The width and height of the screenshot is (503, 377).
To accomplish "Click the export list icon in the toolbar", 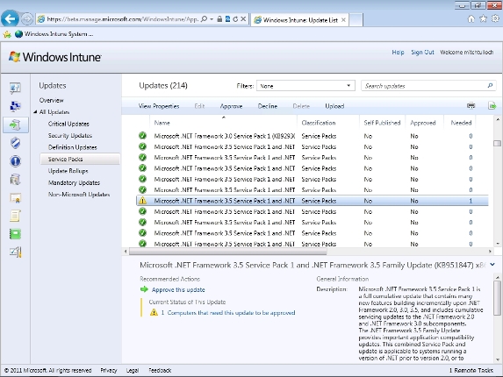I will tap(492, 105).
